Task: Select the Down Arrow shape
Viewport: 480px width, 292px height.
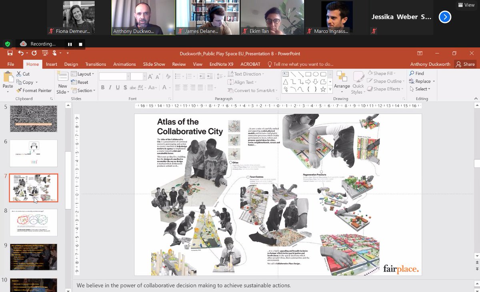Action: [x=316, y=82]
